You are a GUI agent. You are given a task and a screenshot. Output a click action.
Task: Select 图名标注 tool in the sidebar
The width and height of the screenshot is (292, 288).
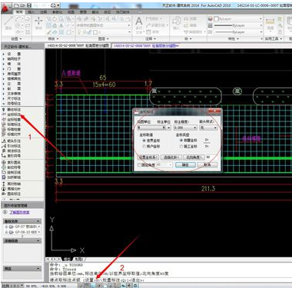[x=12, y=194]
